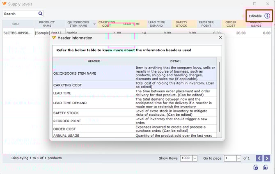Close the Header Information dialog
275x174 pixels.
(220, 38)
